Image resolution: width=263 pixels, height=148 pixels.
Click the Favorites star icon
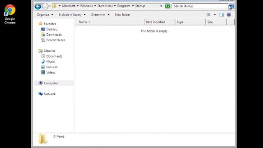click(x=40, y=24)
